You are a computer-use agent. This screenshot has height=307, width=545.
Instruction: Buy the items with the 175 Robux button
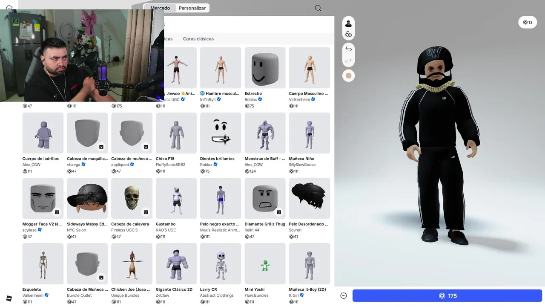[447, 296]
